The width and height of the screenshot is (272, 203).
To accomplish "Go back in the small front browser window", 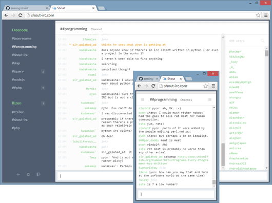I will [x=139, y=86].
